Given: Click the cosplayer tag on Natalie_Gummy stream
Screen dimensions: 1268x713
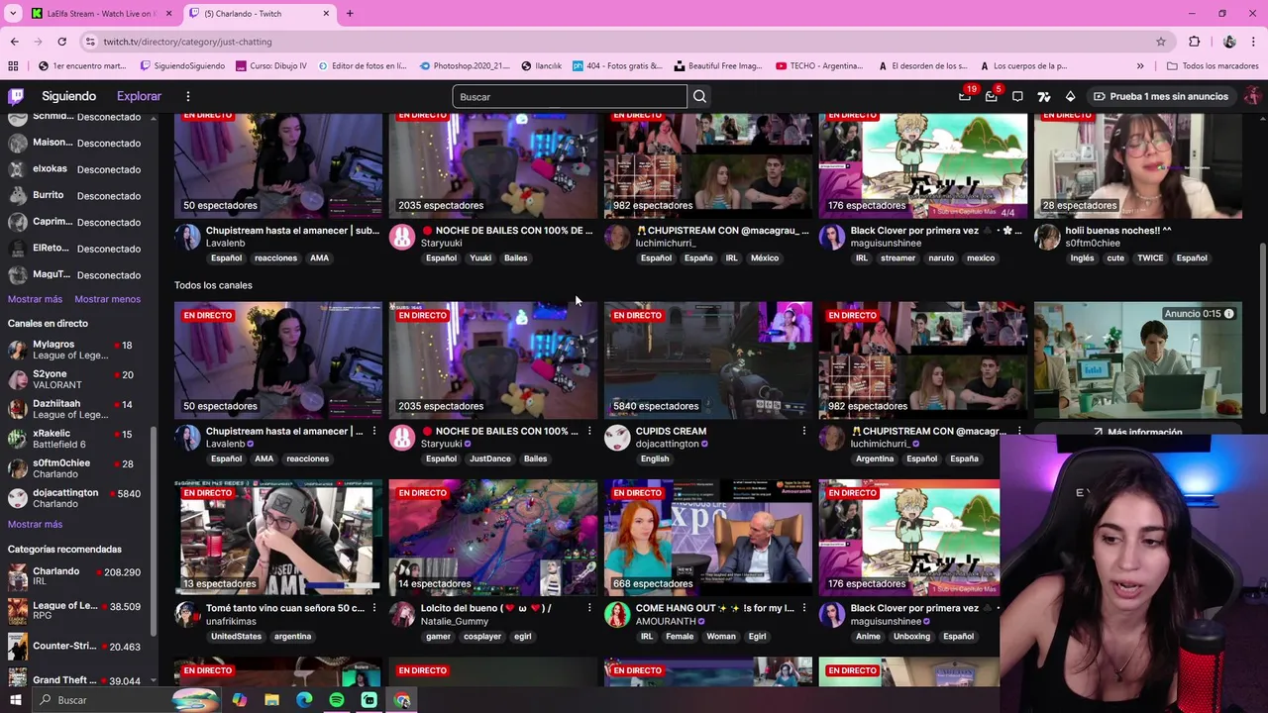Looking at the screenshot, I should 482,637.
